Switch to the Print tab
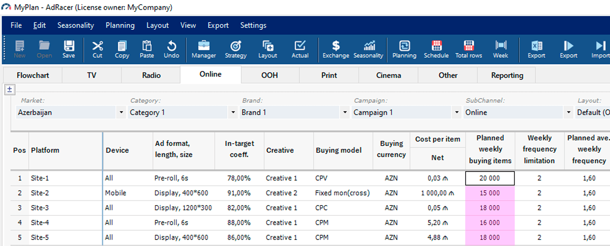The height and width of the screenshot is (246, 610). tap(329, 75)
